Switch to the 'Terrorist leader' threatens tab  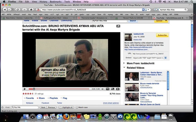pyautogui.click(x=95, y=18)
